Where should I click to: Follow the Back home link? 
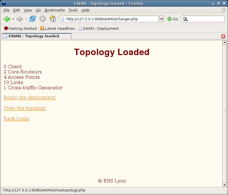point(16,119)
